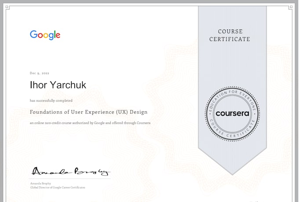
Task: Select the recipient name 'Ihor Yarchuk'
Action: (58, 85)
